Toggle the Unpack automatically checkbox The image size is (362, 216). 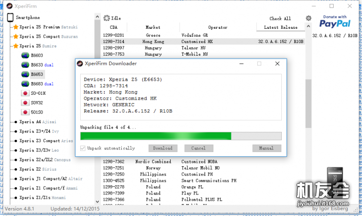83,148
